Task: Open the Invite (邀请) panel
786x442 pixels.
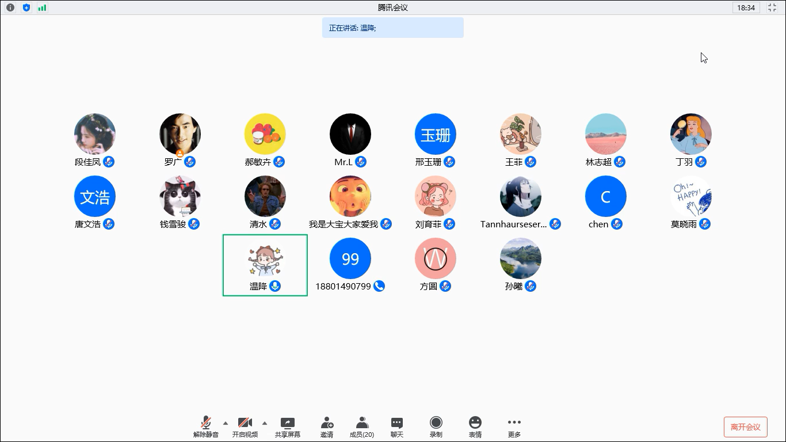Action: (327, 426)
